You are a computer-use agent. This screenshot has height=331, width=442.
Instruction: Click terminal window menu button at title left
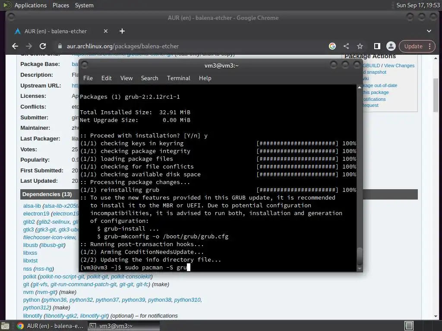tap(84, 65)
